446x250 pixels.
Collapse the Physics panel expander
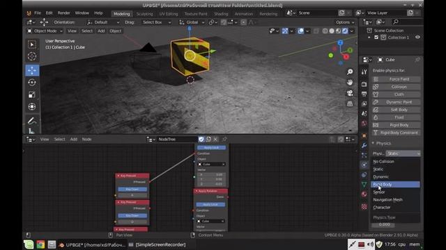[373, 143]
